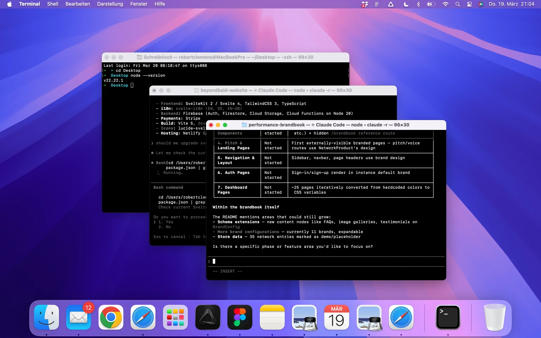541x338 pixels.
Task: Open the Apple menu
Action: coord(10,4)
